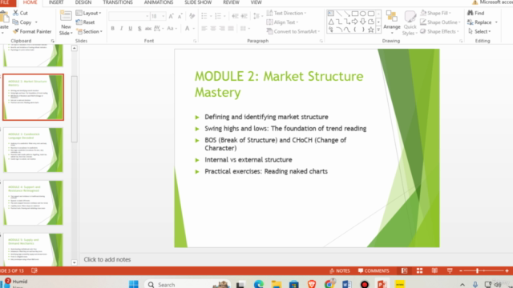Open the Align Text dropdown
Screen dimensions: 513x288
click(x=282, y=22)
